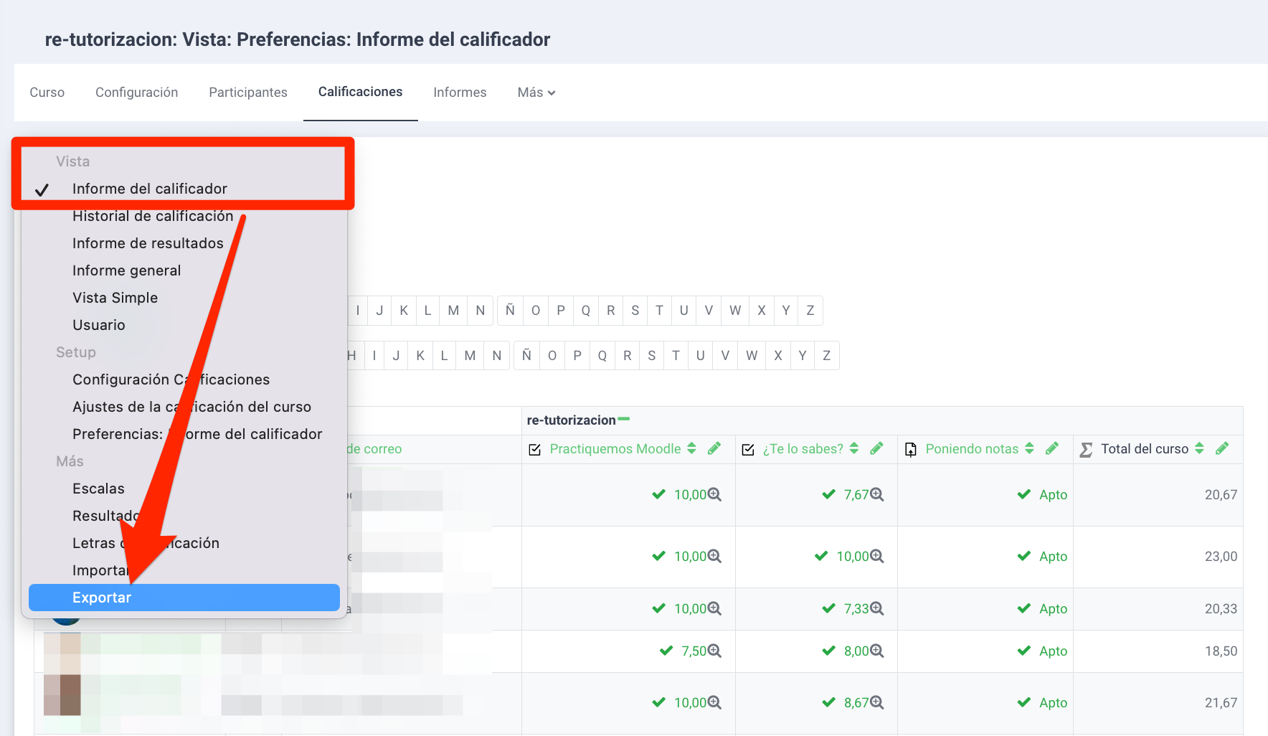Image resolution: width=1268 pixels, height=736 pixels.
Task: Click the magnifier icon beside the 7,33 grade
Action: [876, 608]
